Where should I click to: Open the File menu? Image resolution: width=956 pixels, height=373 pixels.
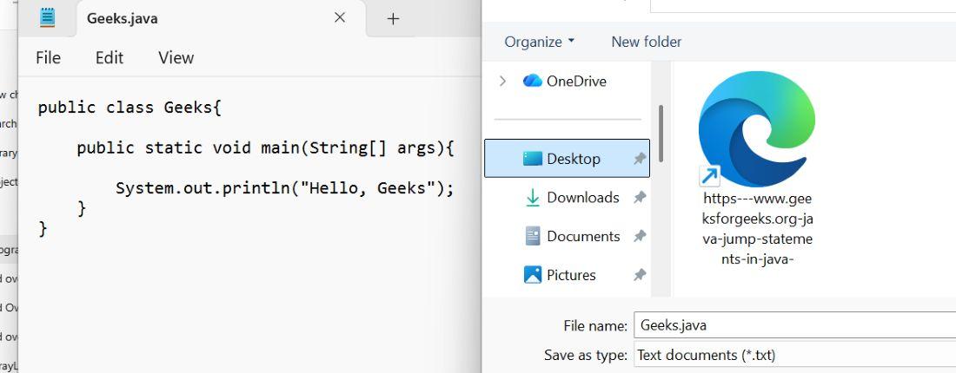click(48, 57)
